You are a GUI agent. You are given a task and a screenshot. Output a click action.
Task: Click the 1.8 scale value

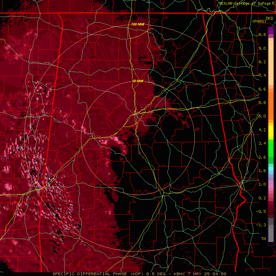point(262,171)
